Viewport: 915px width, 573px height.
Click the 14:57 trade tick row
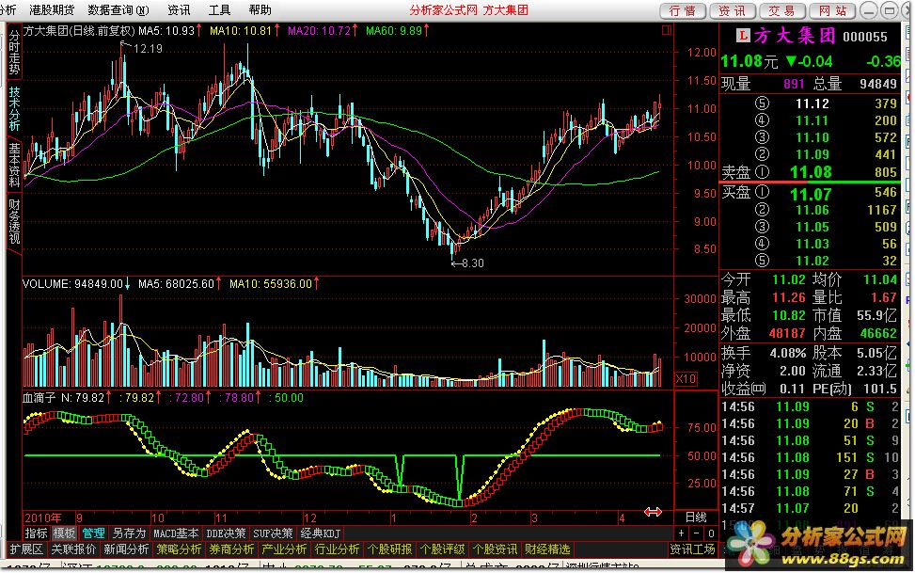tap(810, 508)
